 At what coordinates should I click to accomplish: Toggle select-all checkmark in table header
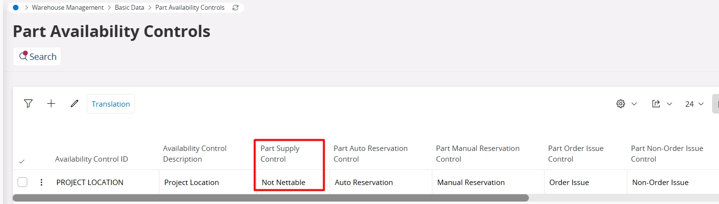[x=21, y=161]
